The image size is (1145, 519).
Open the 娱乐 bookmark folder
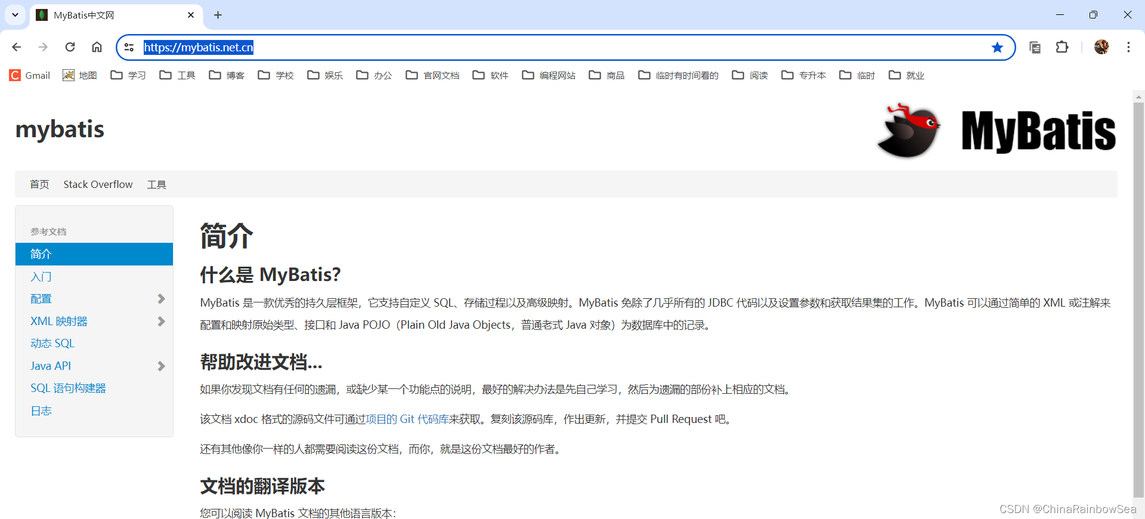click(x=325, y=75)
